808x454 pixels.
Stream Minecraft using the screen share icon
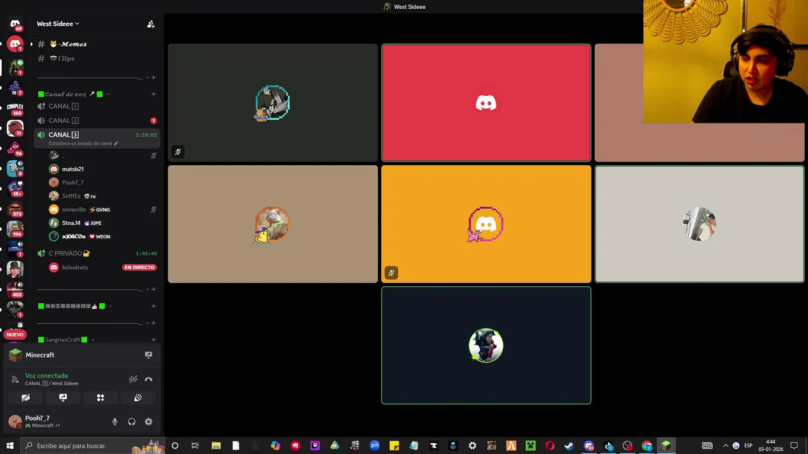coord(148,355)
